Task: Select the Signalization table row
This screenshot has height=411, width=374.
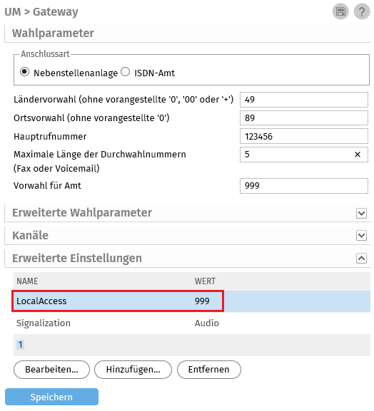Action: [192, 323]
